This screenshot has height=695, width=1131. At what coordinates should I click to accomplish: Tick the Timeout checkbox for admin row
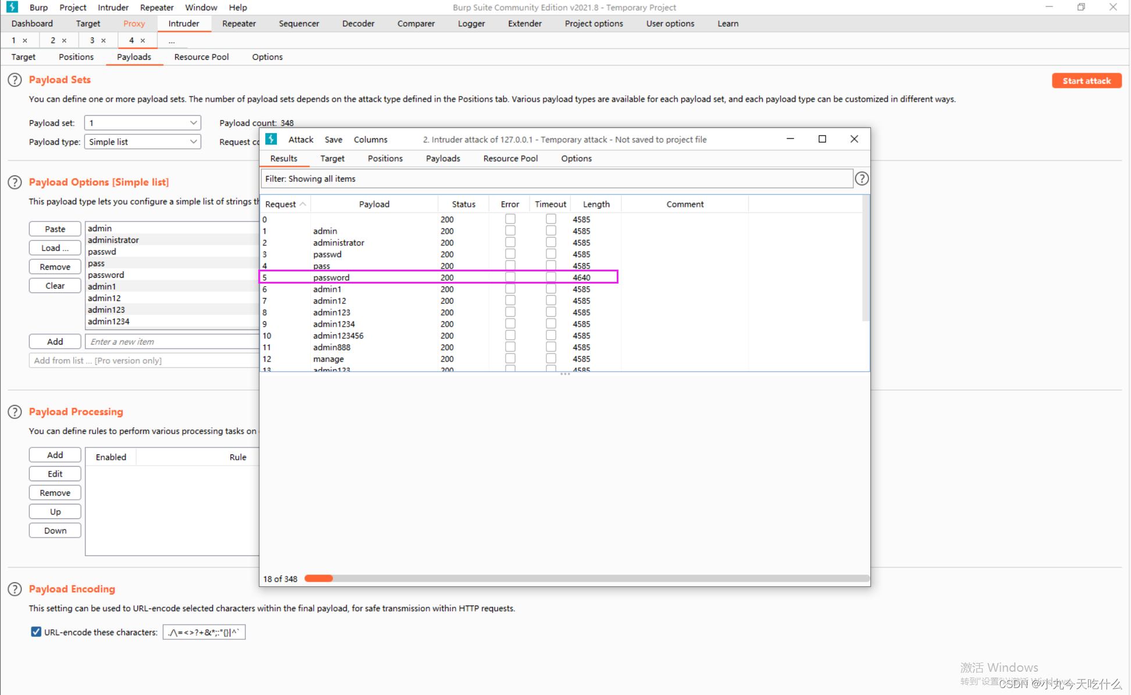click(x=551, y=231)
